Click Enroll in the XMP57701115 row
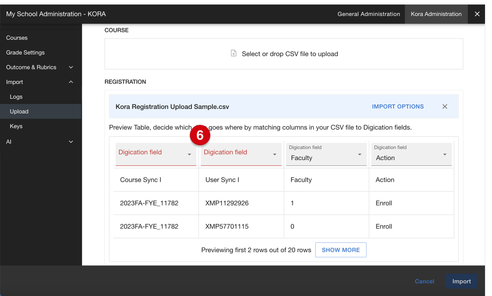Image resolution: width=492 pixels, height=296 pixels. (x=412, y=226)
